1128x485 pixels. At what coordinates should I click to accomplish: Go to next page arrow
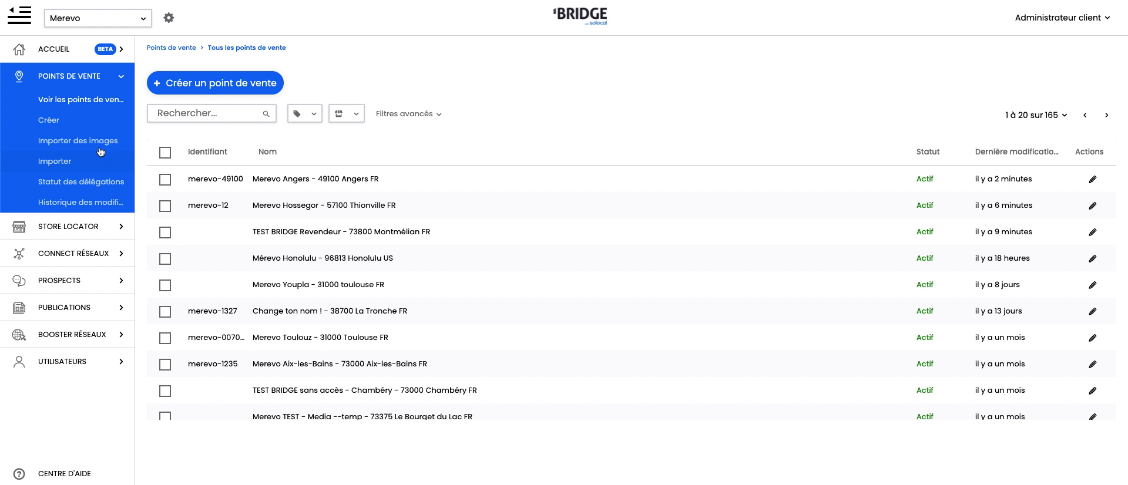1106,115
